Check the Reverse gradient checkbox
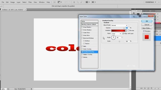This screenshot has height=90, width=161. 129,30
